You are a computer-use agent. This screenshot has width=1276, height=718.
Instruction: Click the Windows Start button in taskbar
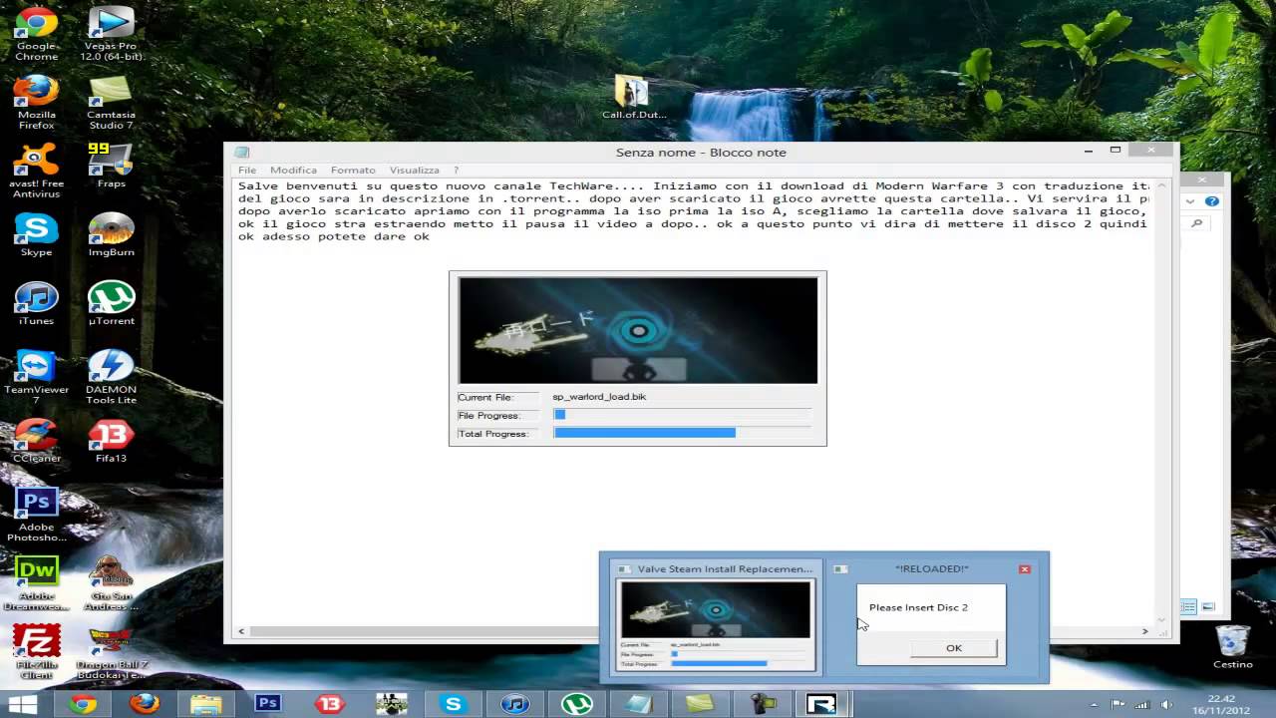click(22, 704)
